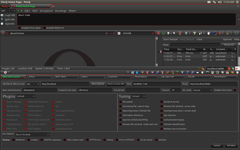Uncheck the Robots plugin checkbox
The width and height of the screenshot is (240, 150).
[x=53, y=102]
